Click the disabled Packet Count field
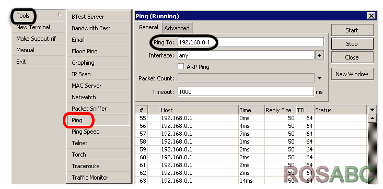Screen dimensions: 383x189 246,78
